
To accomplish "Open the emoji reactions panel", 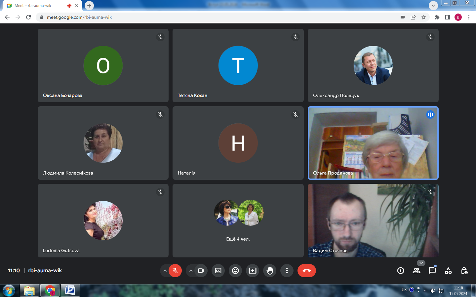I will (235, 271).
